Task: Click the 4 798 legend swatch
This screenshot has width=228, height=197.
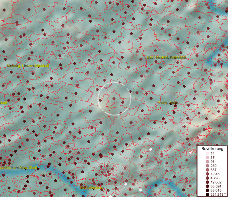Action: tap(207, 178)
